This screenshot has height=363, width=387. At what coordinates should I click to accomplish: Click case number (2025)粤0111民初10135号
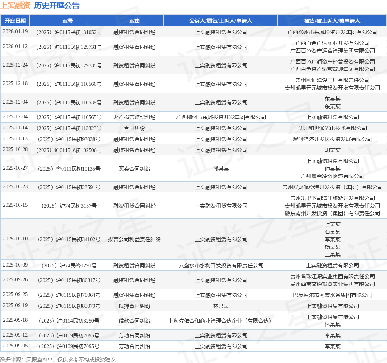tap(69, 169)
